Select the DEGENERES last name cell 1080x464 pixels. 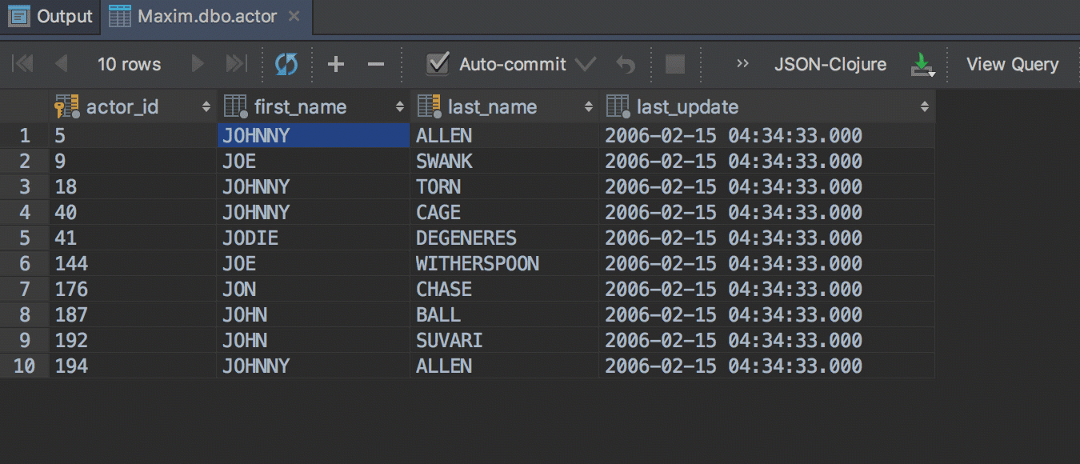505,238
